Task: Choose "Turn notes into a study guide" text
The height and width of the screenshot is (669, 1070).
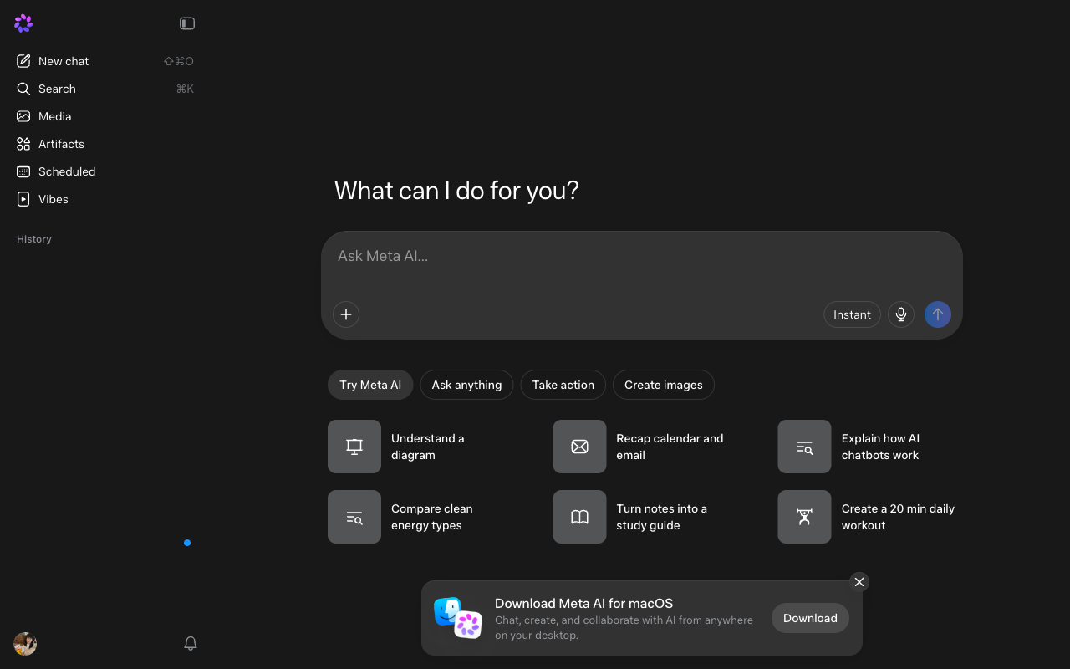Action: pos(661,517)
